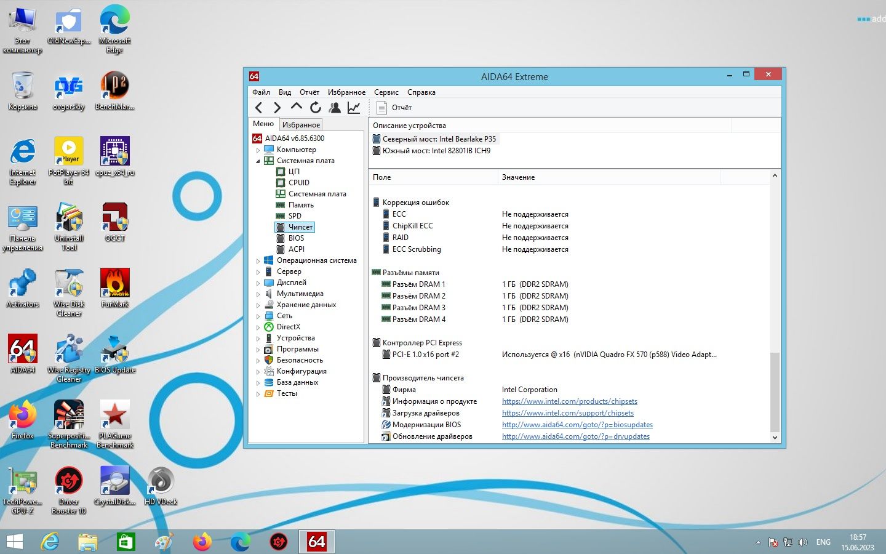This screenshot has height=554, width=886.
Task: Open the TechPowerUp GPU-Z desktop icon
Action: coord(23,490)
